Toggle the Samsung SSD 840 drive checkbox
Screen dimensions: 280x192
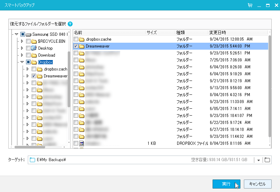pos(23,34)
